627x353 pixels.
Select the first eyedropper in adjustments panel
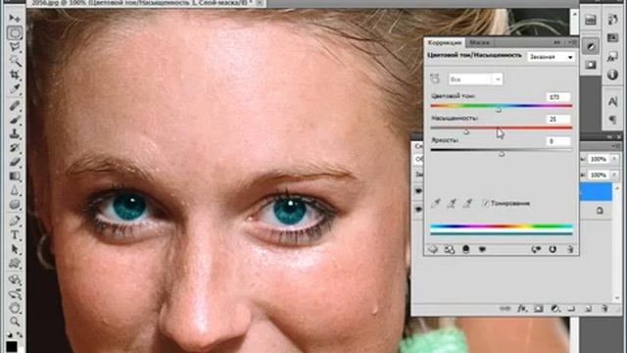(x=435, y=203)
